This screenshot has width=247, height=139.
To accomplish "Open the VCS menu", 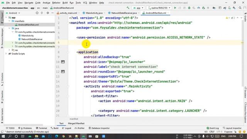I will [x=85, y=3].
